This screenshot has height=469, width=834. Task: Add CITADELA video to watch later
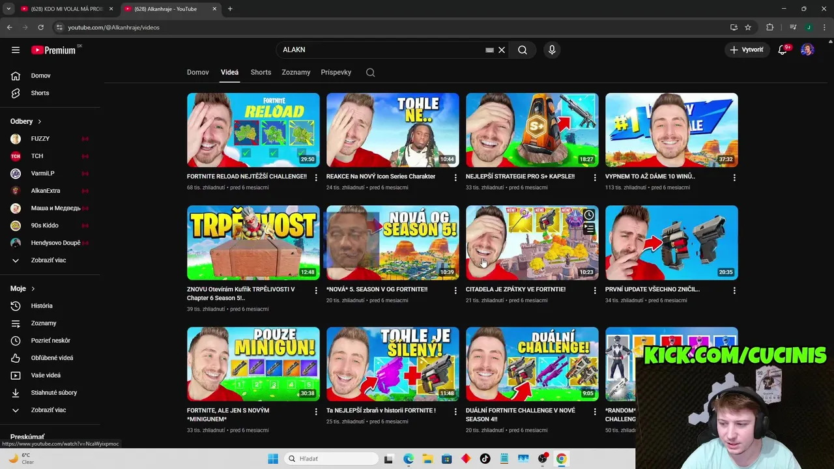pyautogui.click(x=589, y=215)
